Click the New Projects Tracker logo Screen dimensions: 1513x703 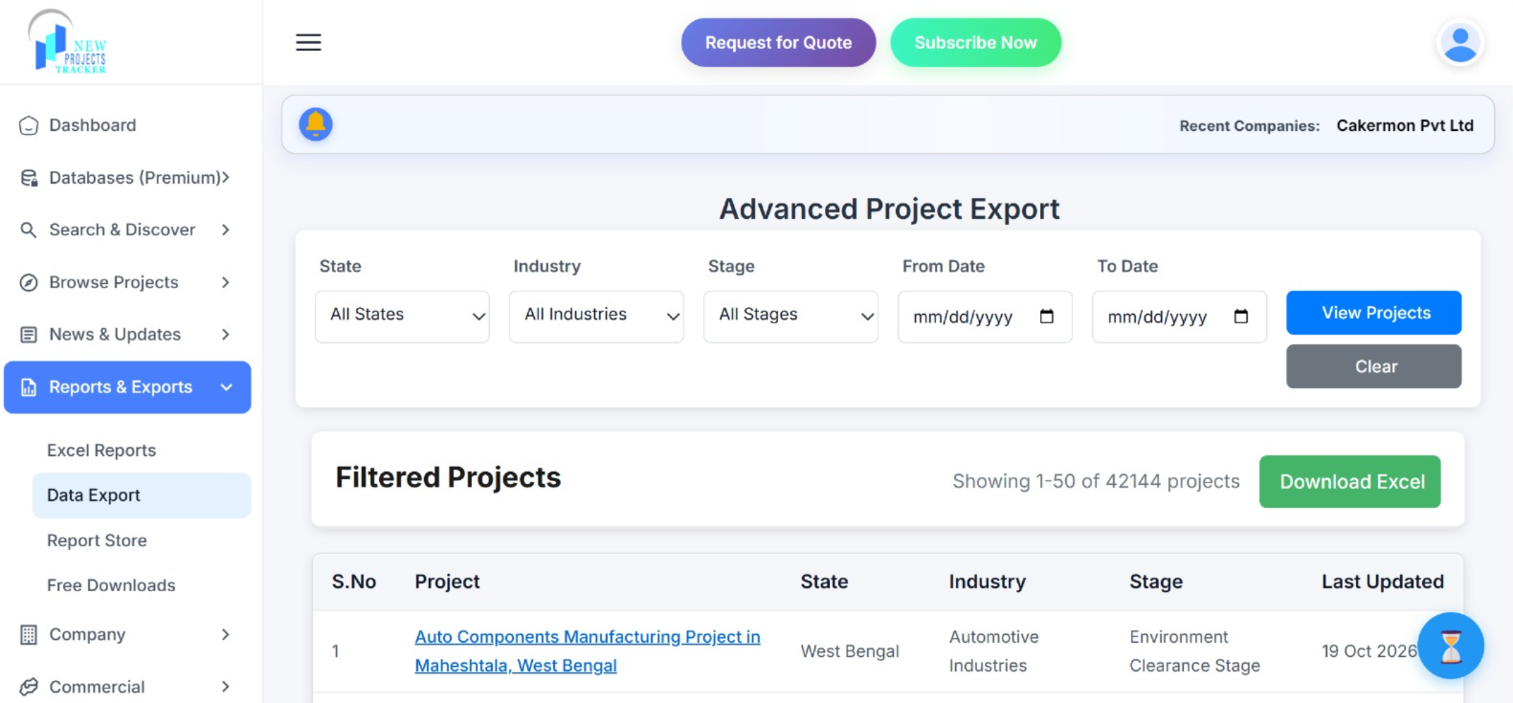coord(68,42)
